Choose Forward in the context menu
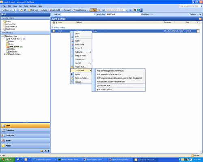Viewport: 203px width, 162px height. tap(81, 48)
